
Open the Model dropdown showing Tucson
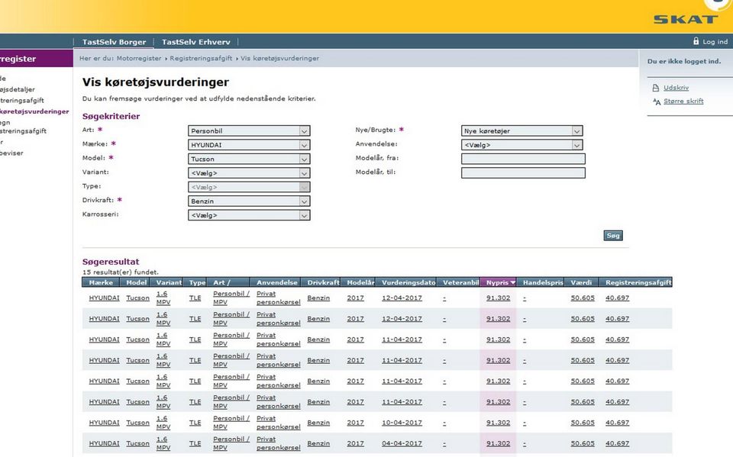pos(249,159)
